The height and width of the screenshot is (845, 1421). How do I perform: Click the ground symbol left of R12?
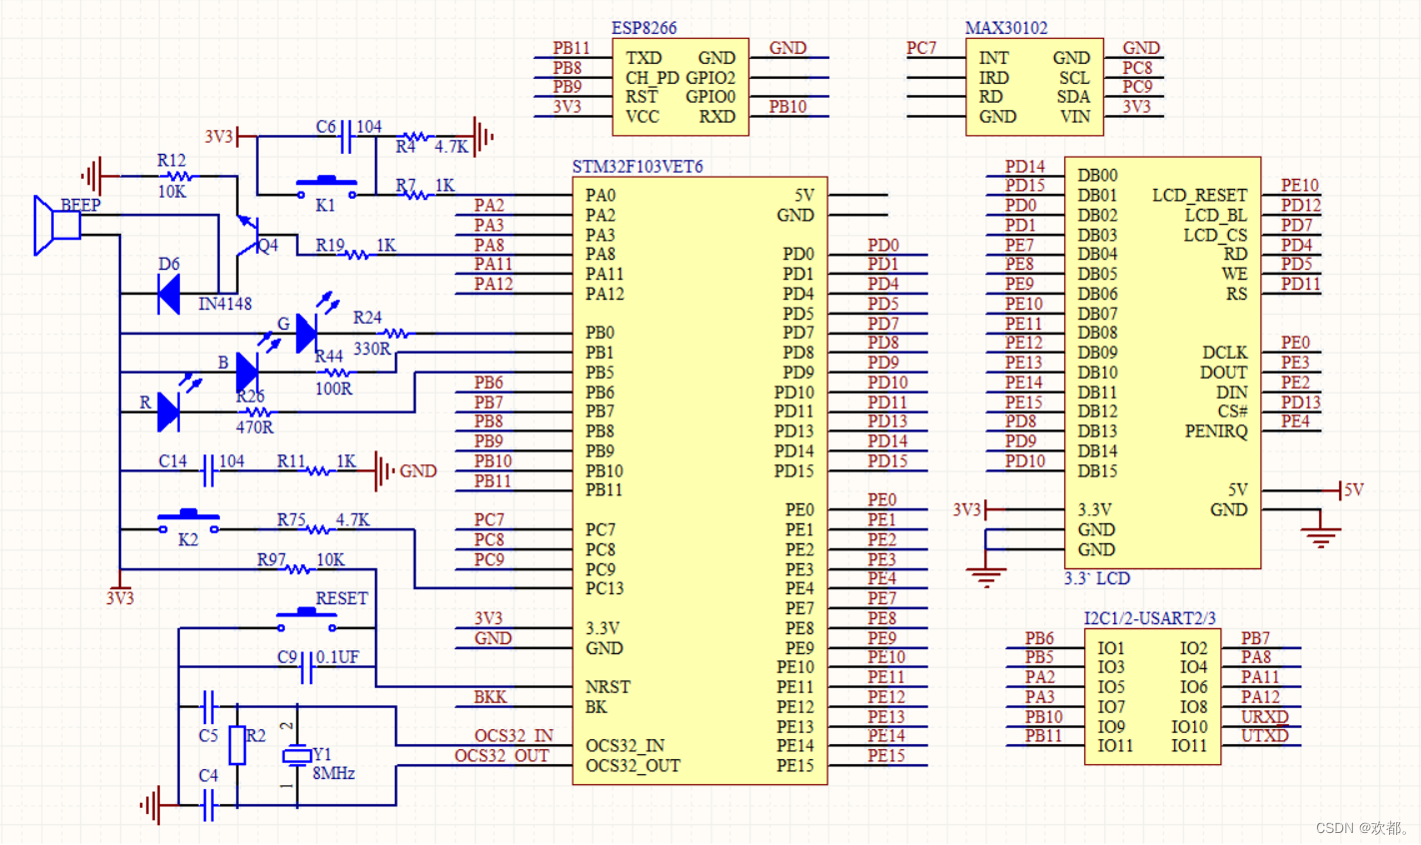(93, 176)
